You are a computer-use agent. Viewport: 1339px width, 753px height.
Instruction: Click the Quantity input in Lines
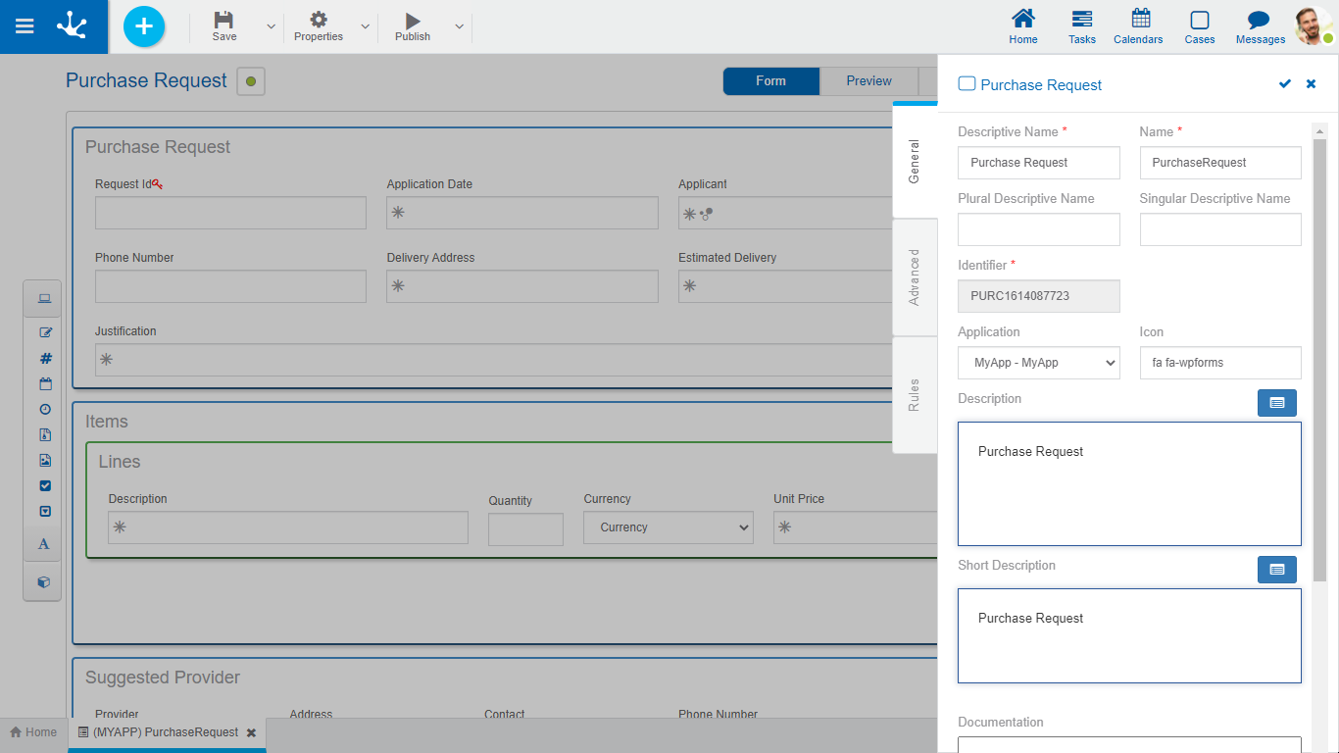coord(525,529)
